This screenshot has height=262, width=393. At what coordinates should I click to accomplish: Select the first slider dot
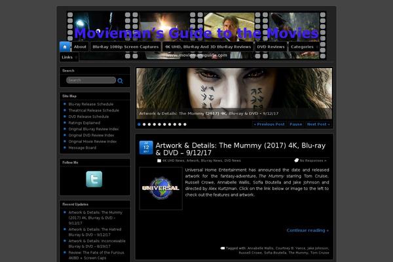click(x=139, y=124)
